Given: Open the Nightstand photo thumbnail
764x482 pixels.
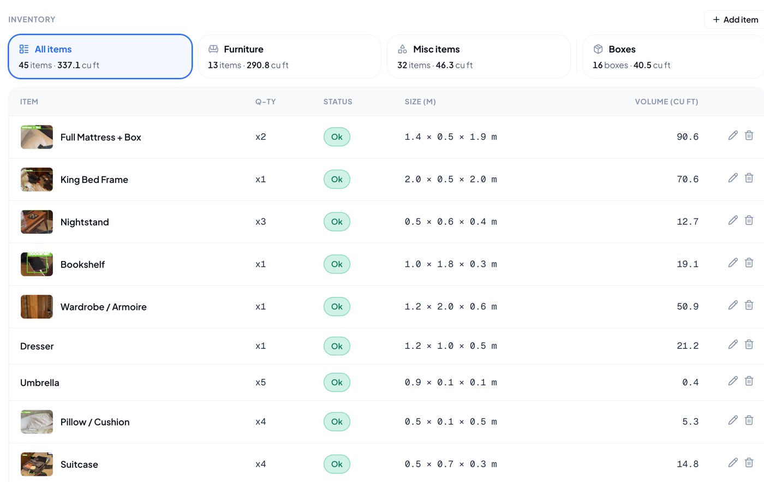Looking at the screenshot, I should coord(37,222).
